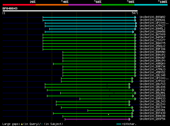Select the UniRef100_Q9LZ43 label
The height and width of the screenshot is (126, 170).
tap(152, 102)
